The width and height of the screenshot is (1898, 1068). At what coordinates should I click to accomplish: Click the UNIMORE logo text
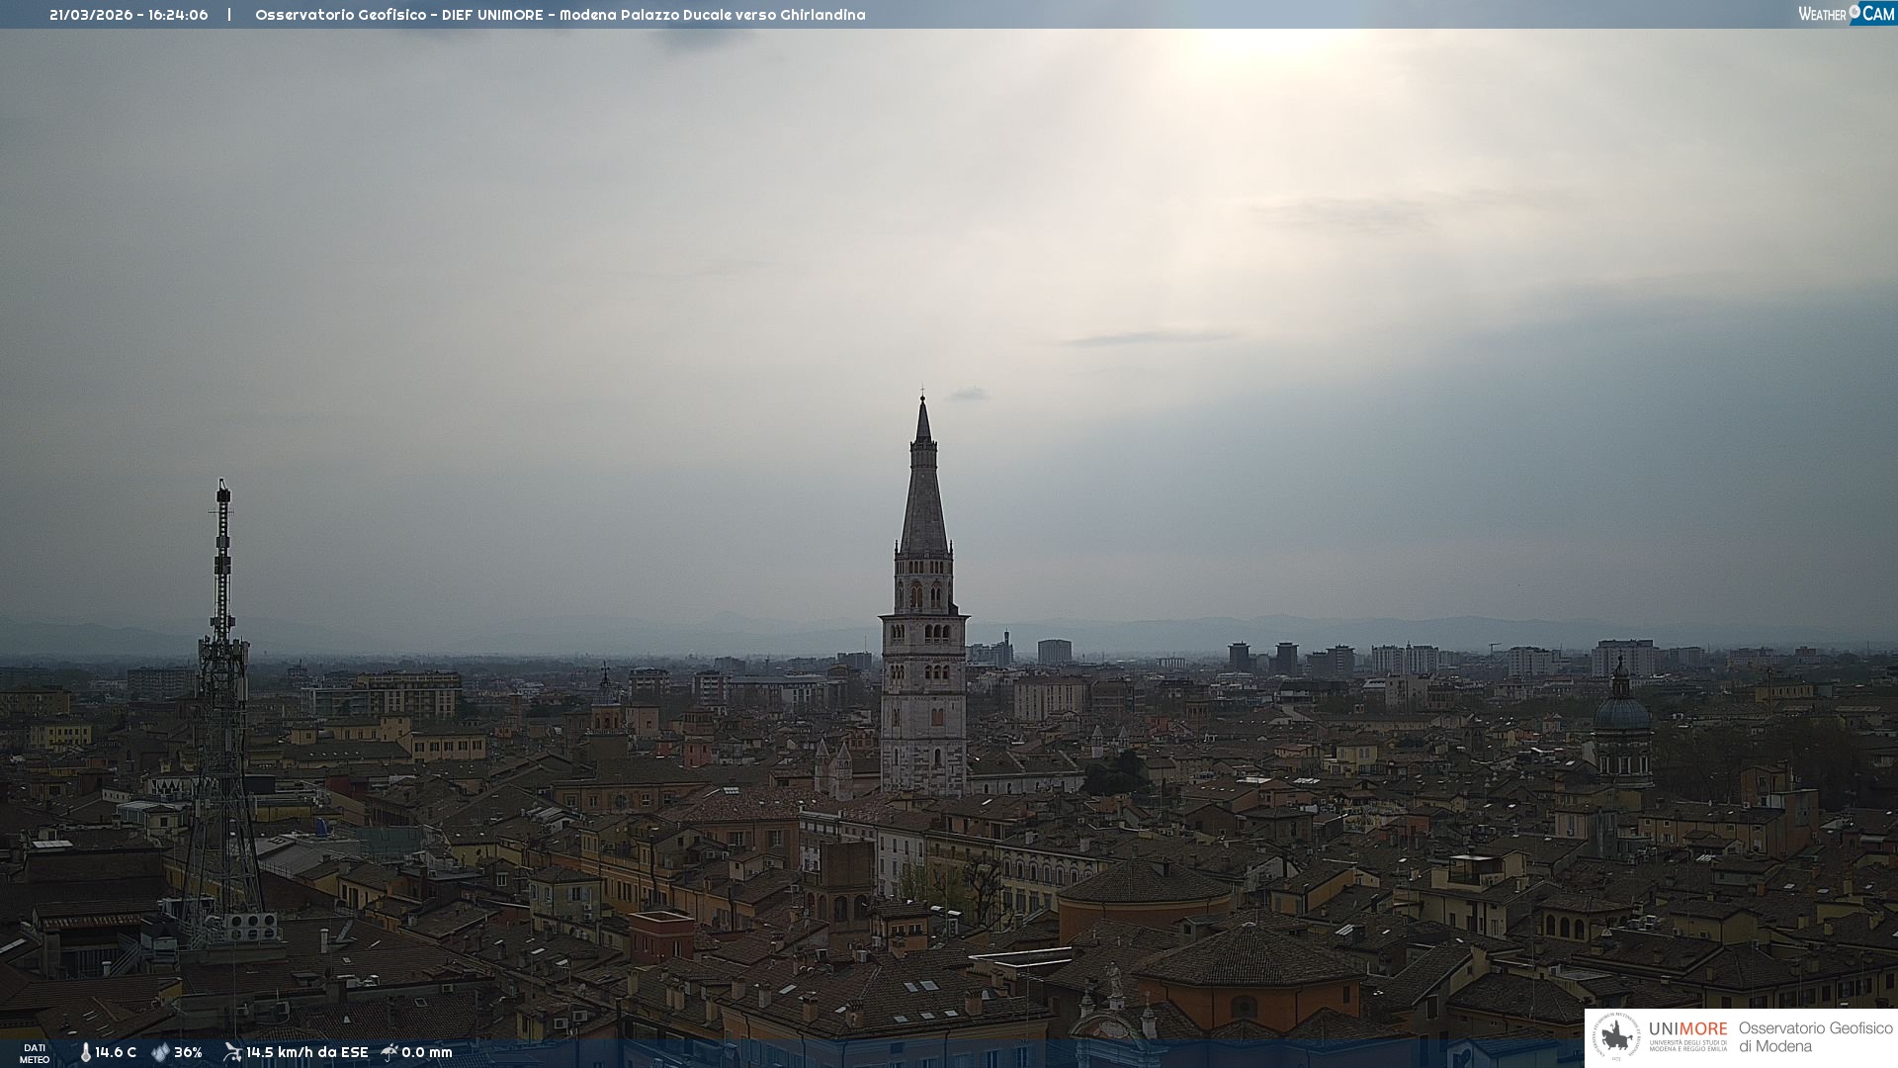1687,1028
